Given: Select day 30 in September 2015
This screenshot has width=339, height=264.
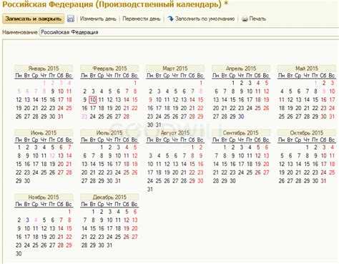Looking at the screenshot, I should coord(233,181).
